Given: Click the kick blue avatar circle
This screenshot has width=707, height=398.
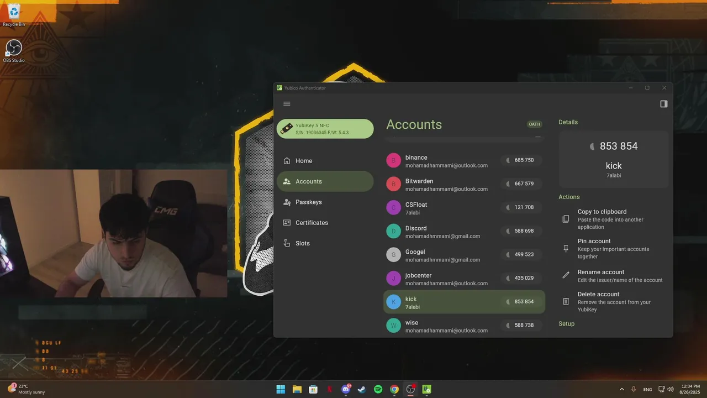Looking at the screenshot, I should pyautogui.click(x=393, y=302).
